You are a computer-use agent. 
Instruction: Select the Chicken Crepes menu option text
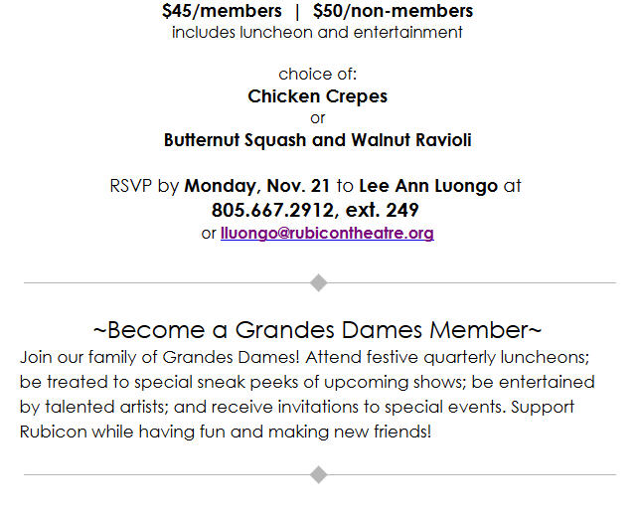click(318, 96)
